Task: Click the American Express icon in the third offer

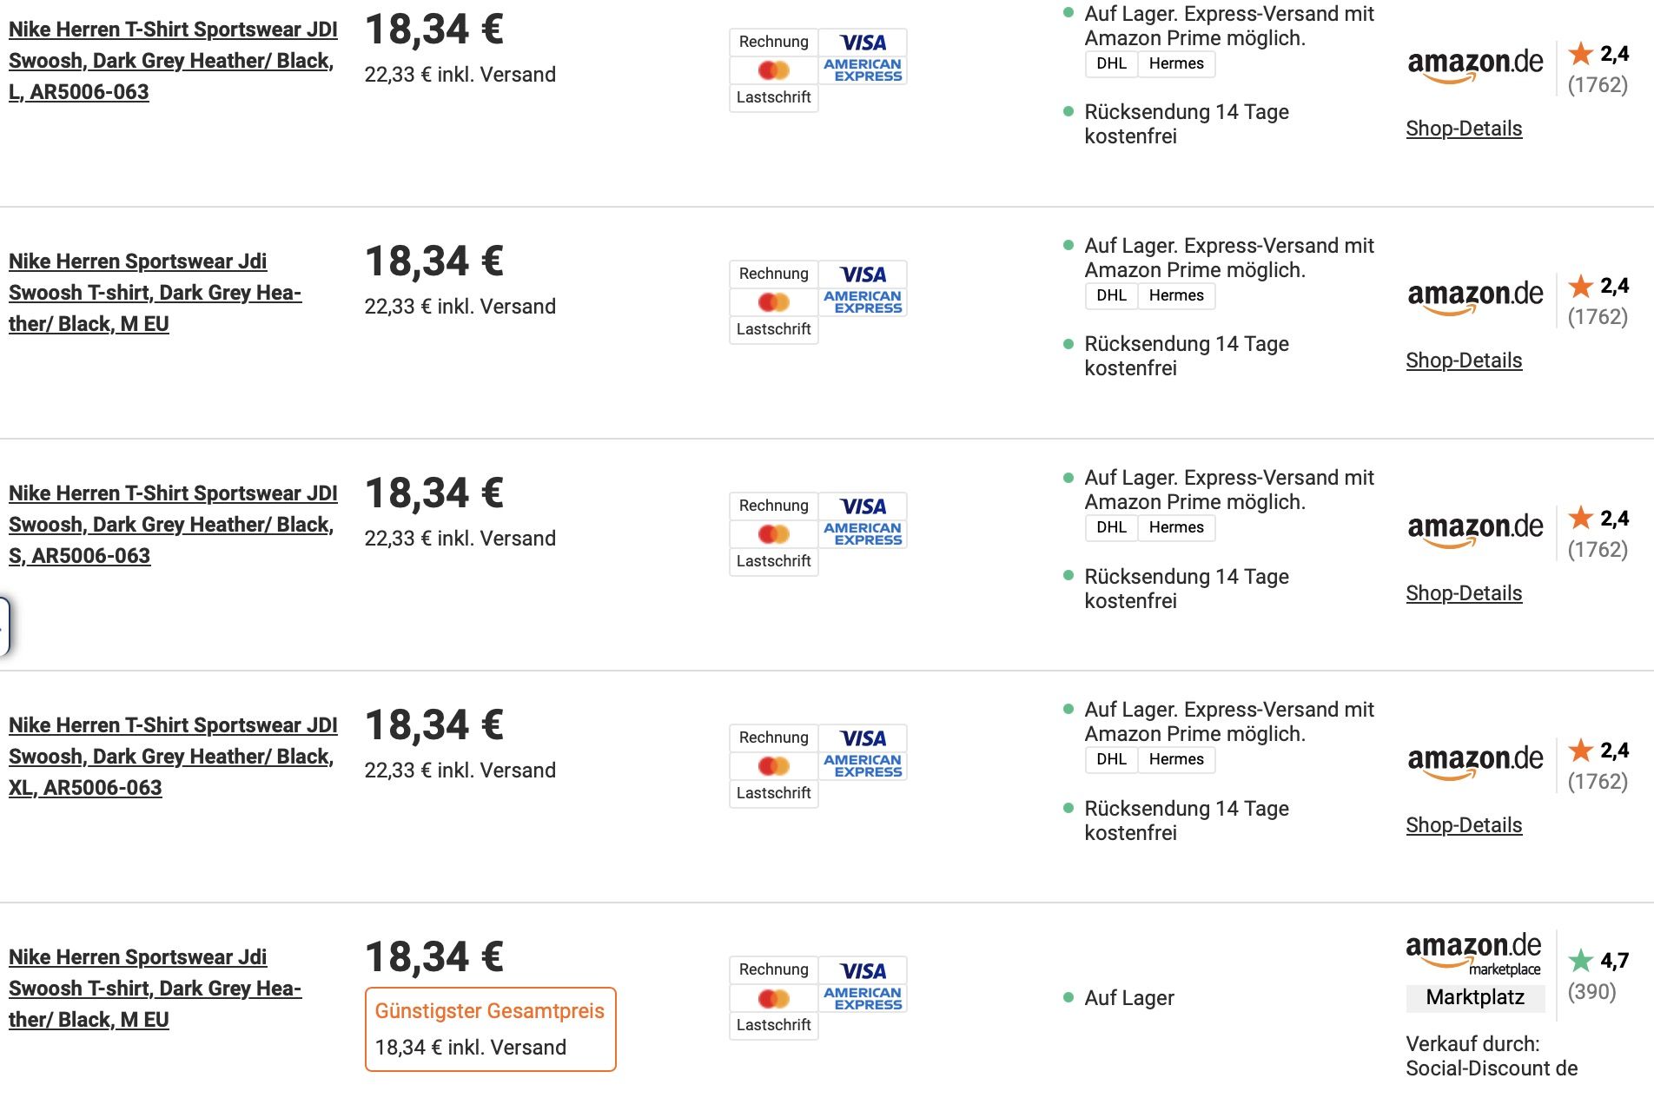Action: pyautogui.click(x=863, y=533)
